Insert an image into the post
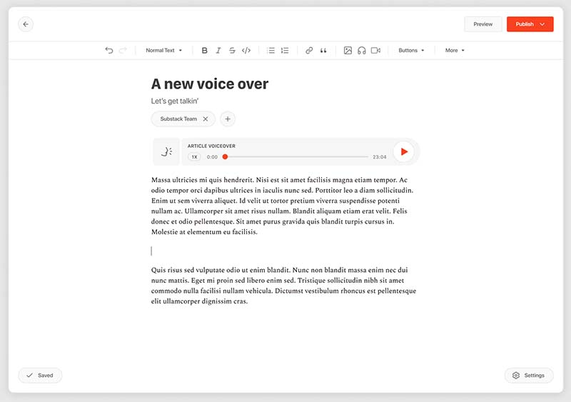The image size is (571, 402). point(348,51)
